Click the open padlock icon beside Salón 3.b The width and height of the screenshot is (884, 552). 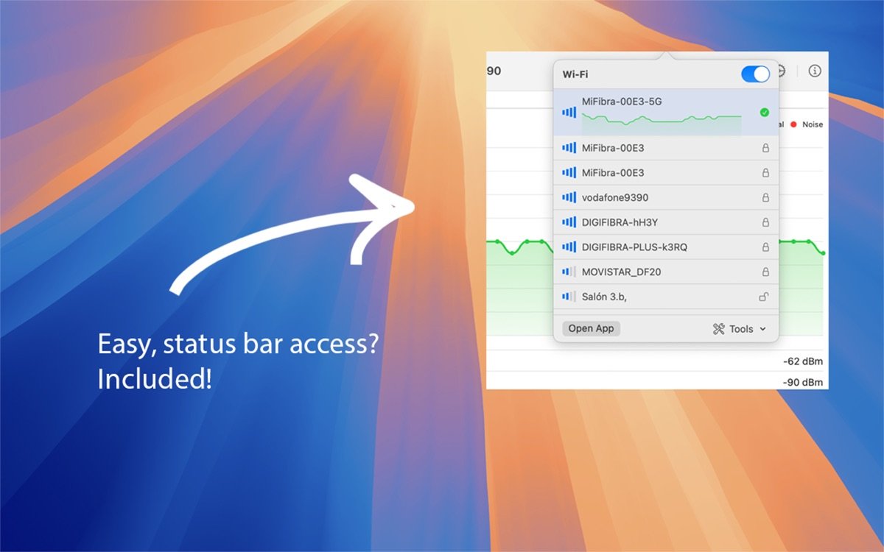point(764,296)
